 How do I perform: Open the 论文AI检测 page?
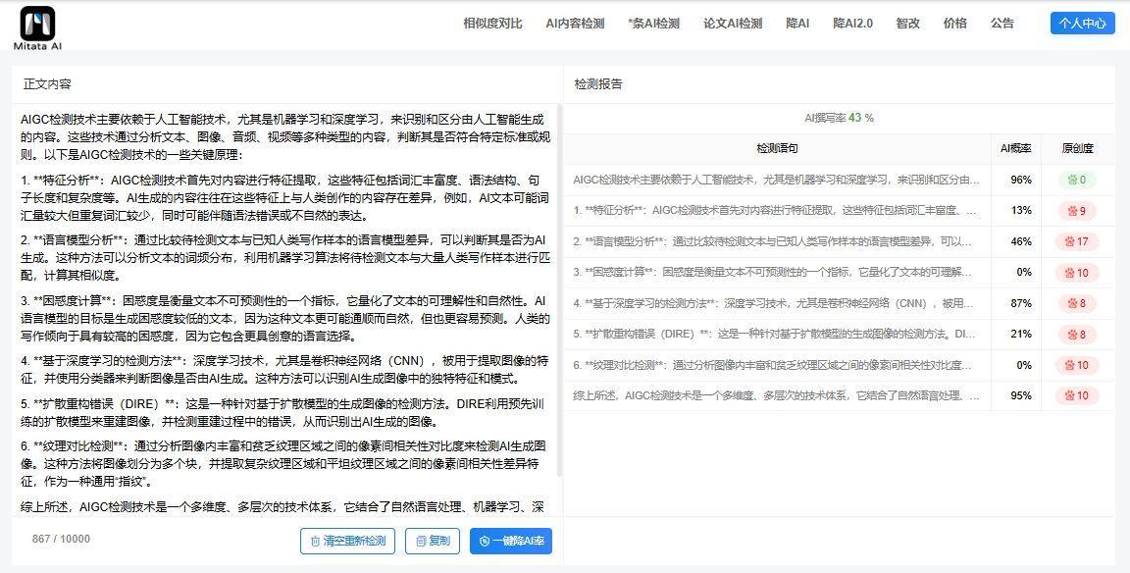click(x=734, y=23)
